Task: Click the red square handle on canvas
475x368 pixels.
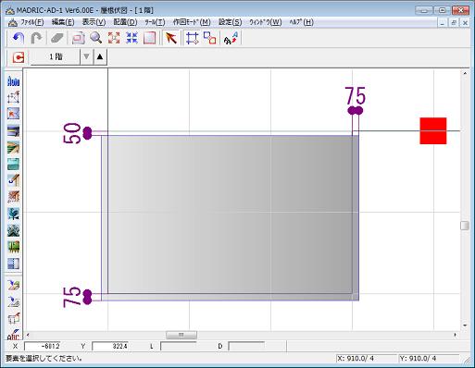Action: pos(433,130)
